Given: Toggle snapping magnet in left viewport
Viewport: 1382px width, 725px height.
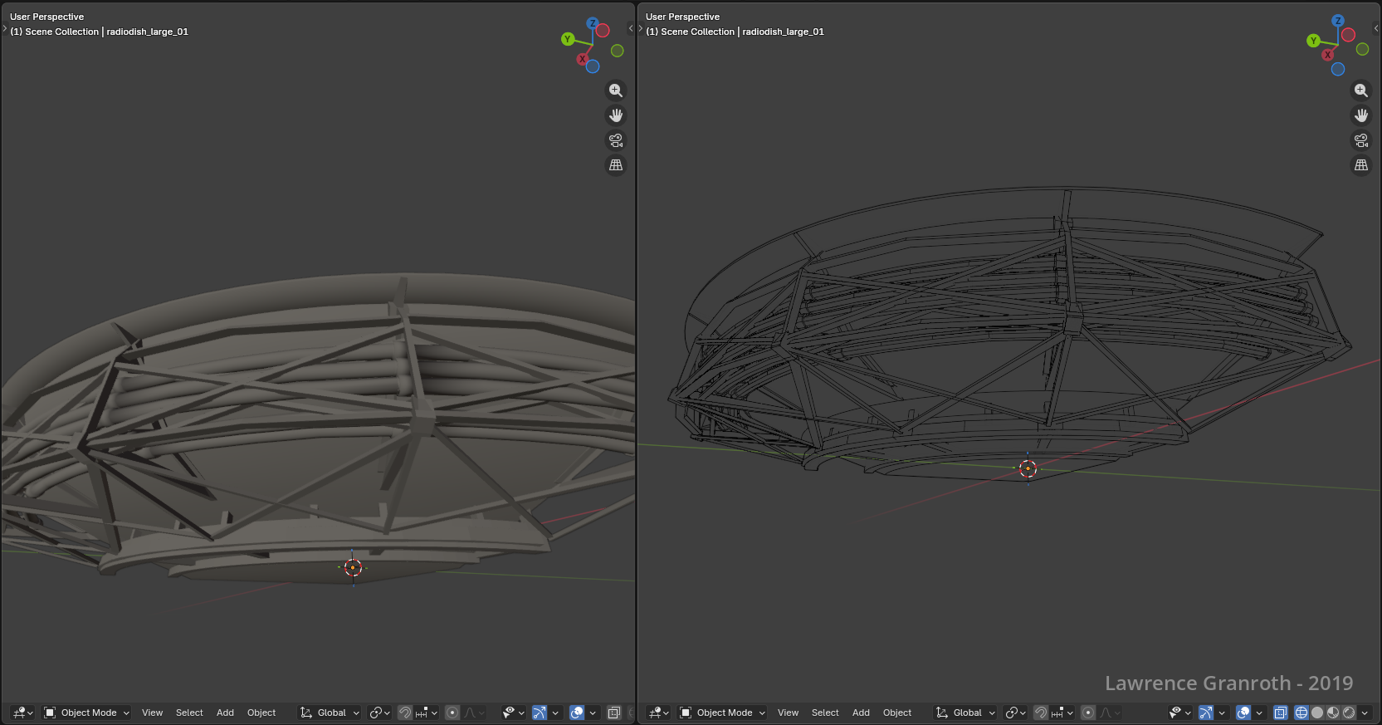Looking at the screenshot, I should point(405,713).
